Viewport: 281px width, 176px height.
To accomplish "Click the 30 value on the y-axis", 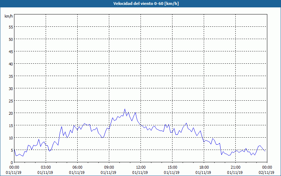I will click(11, 89).
